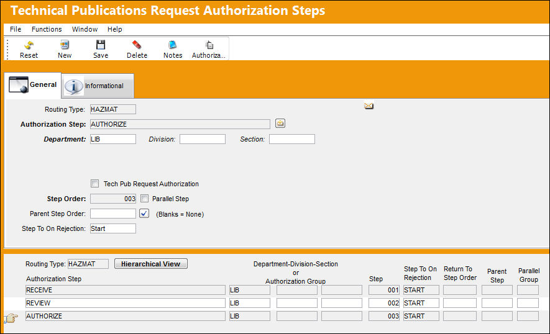Screen dimensions: 550x334
Task: Open lookup icon beside Authorization Step field
Action: (280, 124)
